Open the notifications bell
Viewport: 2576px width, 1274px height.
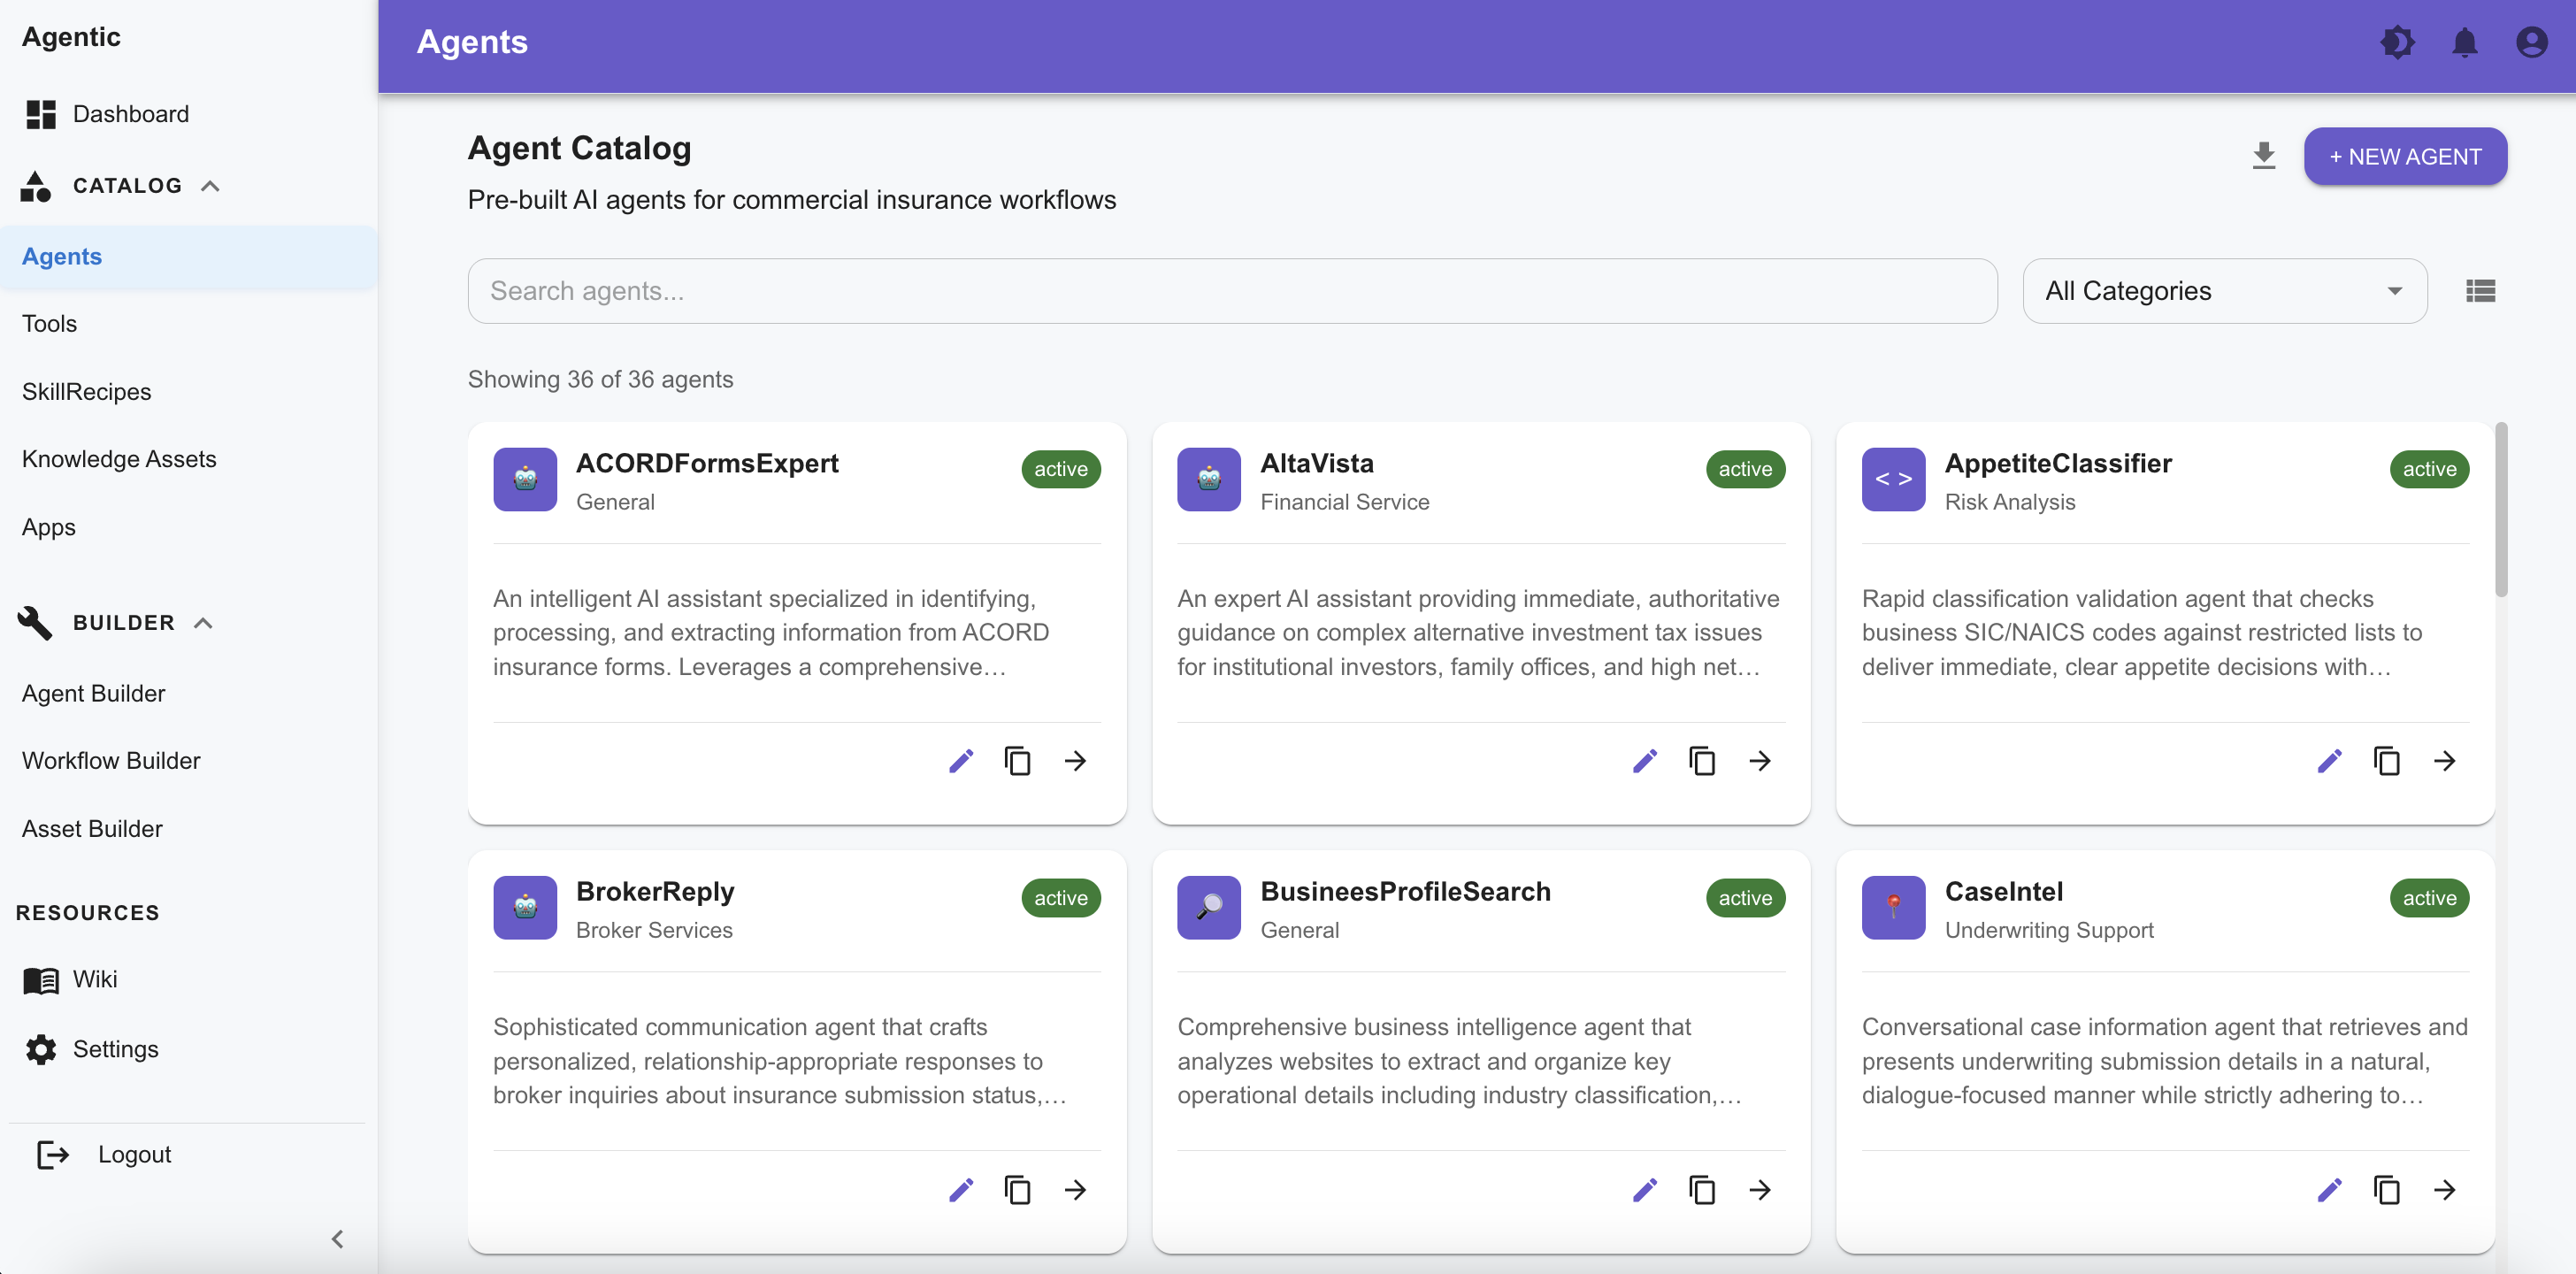[2464, 42]
